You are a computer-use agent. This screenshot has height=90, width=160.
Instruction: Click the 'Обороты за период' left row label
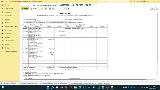(29, 67)
